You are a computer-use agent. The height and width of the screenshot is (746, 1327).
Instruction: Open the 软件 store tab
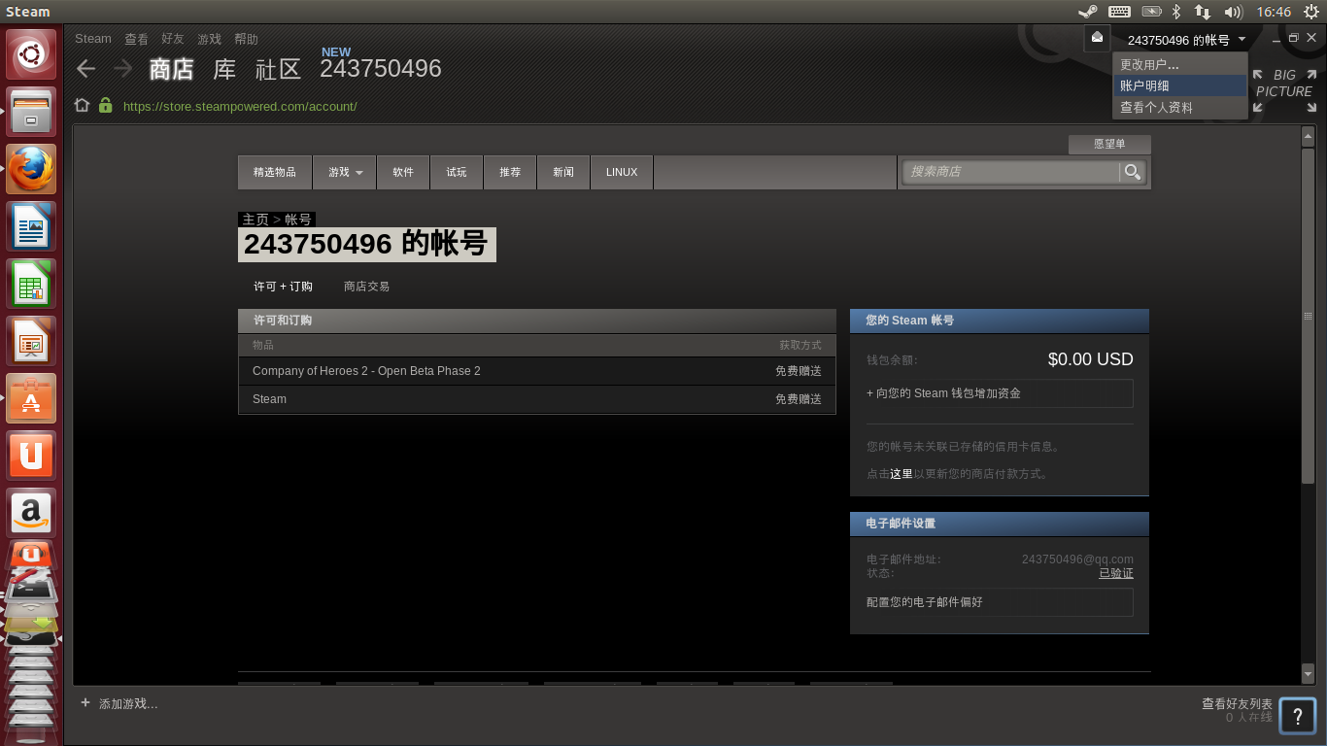403,172
